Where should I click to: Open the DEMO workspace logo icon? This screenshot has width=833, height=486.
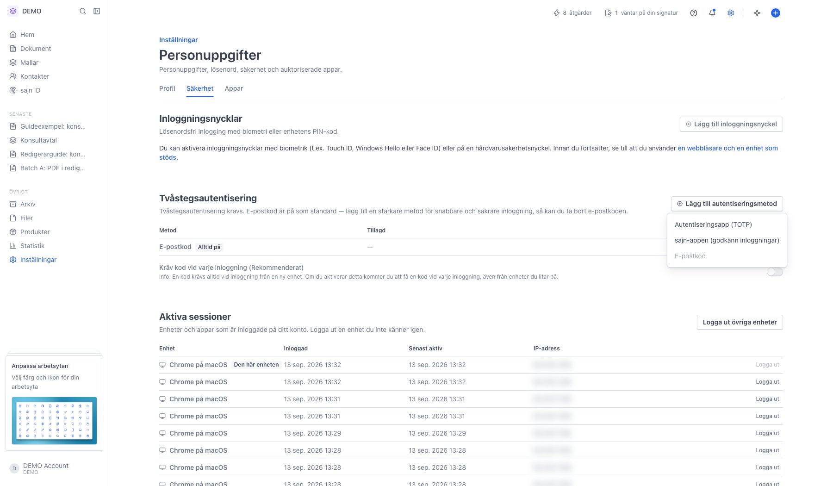[13, 11]
